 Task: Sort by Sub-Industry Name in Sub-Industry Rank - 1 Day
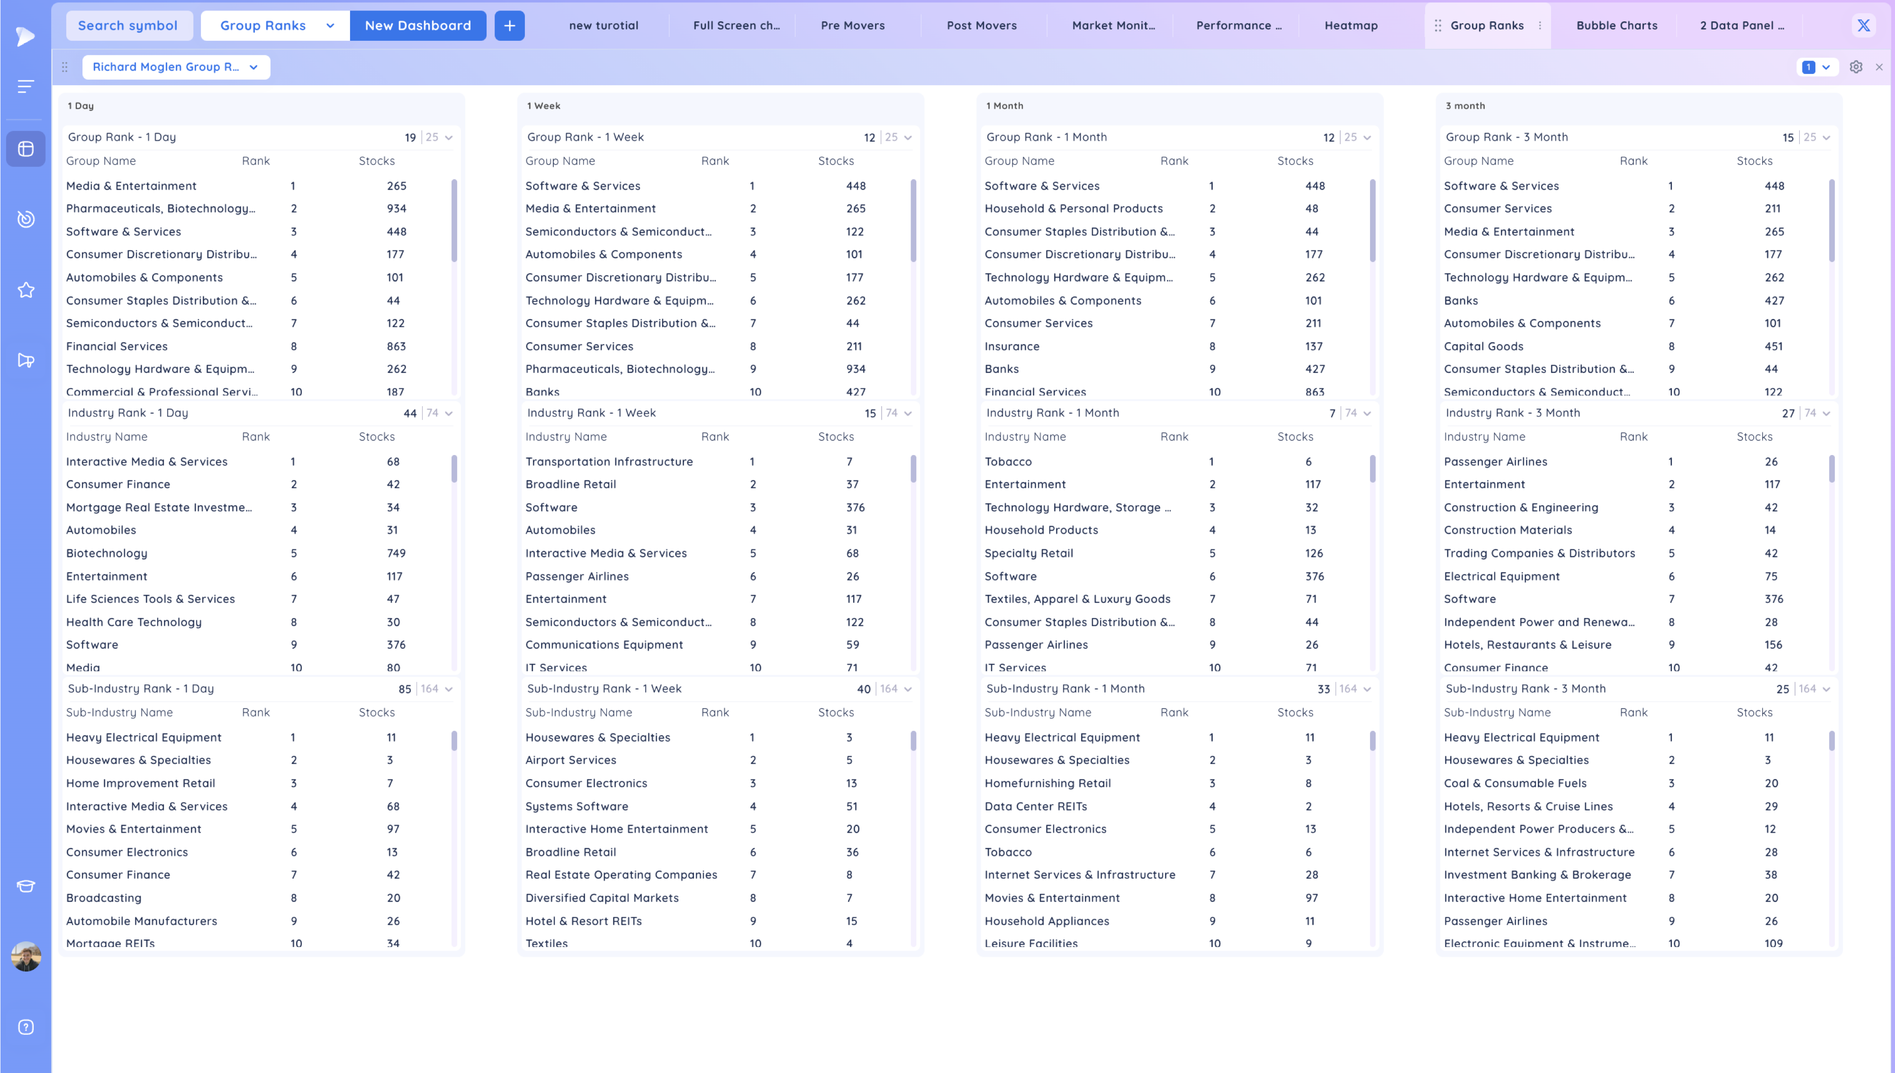[x=119, y=713]
